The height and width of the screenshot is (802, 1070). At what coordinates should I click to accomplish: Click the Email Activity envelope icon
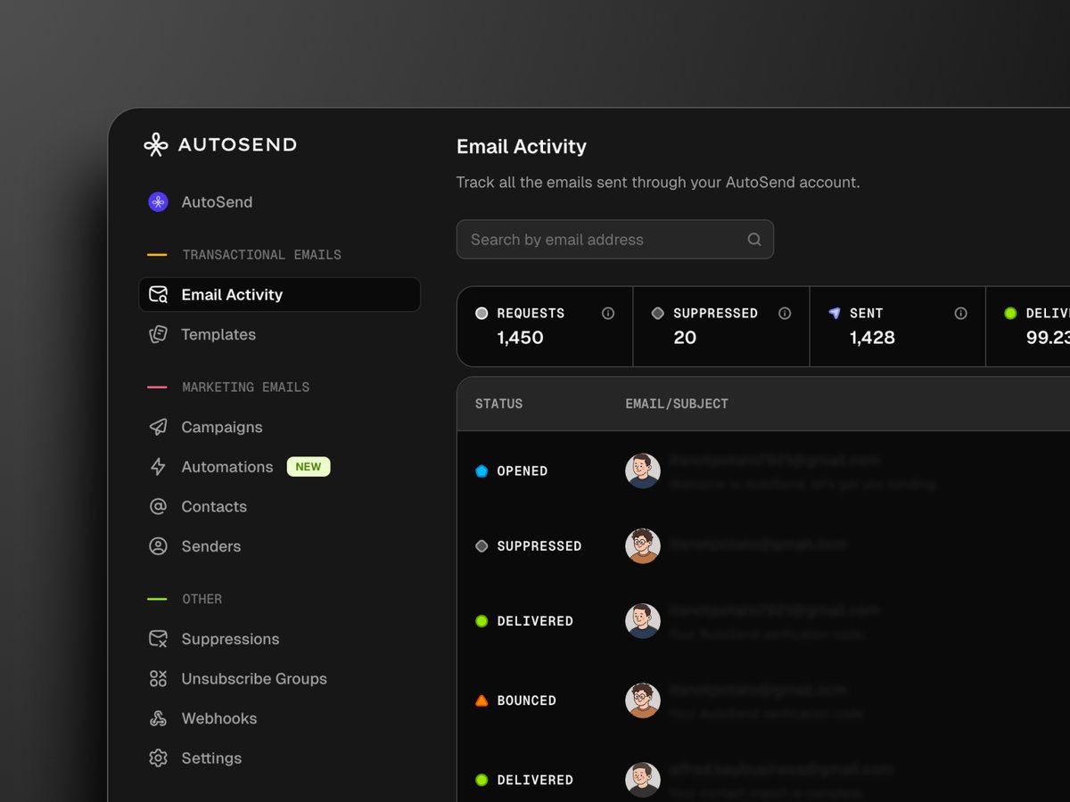click(158, 295)
